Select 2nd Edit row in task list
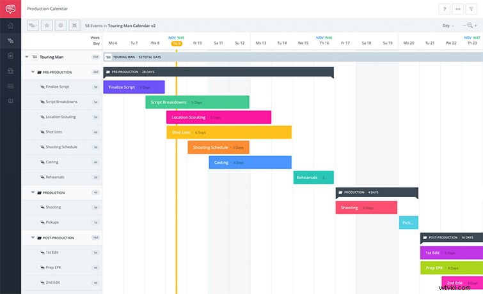 pos(62,283)
